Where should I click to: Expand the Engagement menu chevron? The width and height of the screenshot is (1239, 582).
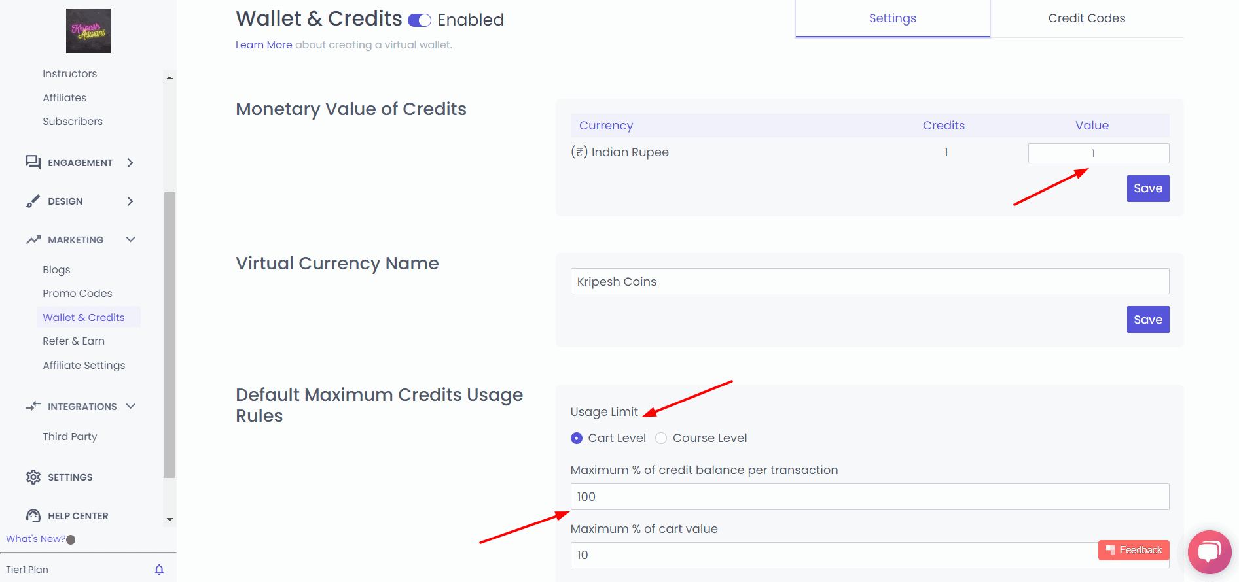point(130,163)
